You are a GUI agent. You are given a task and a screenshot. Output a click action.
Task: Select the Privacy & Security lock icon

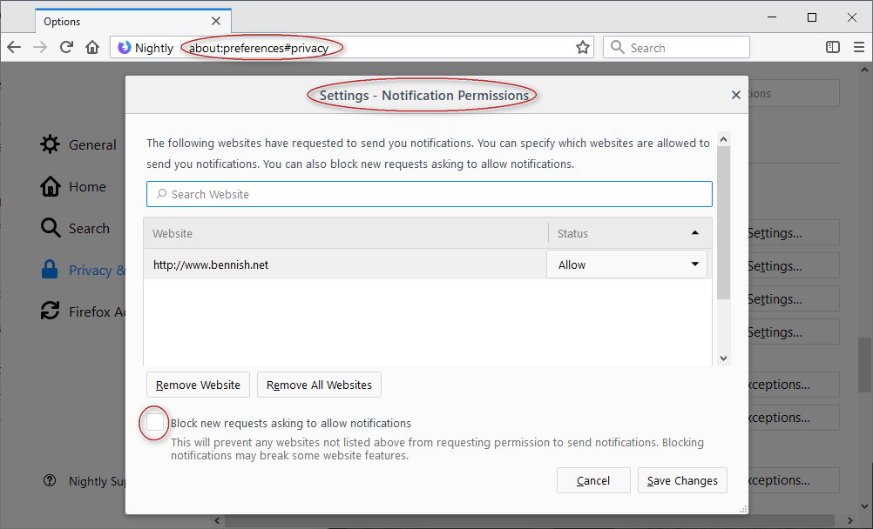50,270
